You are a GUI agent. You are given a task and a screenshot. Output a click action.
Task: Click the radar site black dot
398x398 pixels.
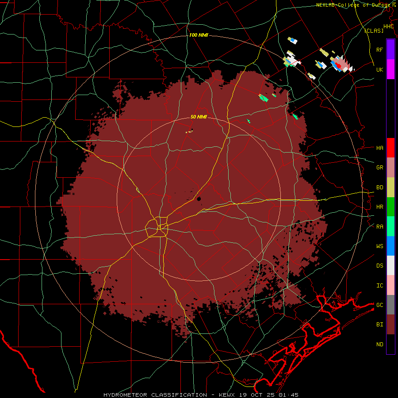click(199, 199)
